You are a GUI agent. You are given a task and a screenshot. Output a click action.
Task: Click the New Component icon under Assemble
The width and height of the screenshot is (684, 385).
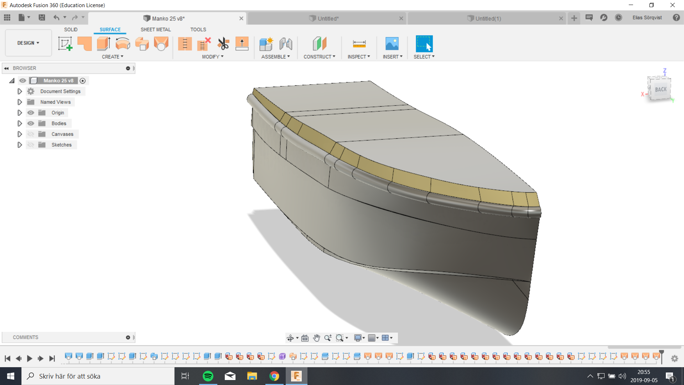(266, 43)
